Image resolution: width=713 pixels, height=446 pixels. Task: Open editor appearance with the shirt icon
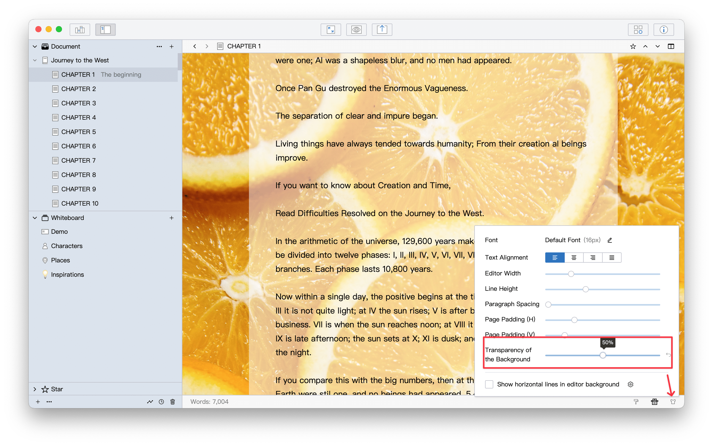coord(673,402)
